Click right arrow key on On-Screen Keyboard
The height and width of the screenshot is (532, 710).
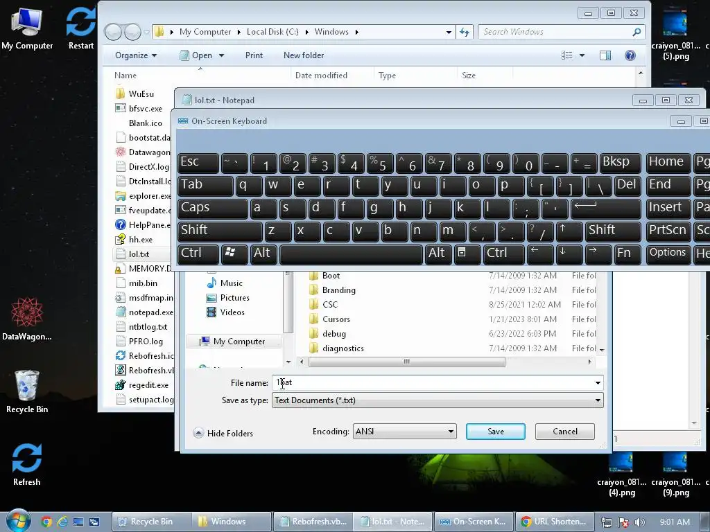point(598,254)
